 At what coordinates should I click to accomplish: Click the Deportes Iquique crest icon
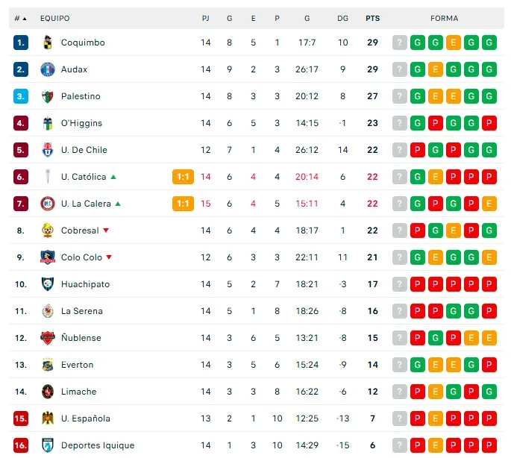pos(48,445)
